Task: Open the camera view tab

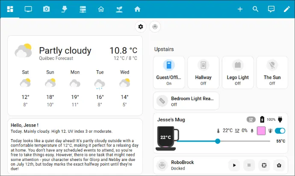Action: (x=46, y=9)
